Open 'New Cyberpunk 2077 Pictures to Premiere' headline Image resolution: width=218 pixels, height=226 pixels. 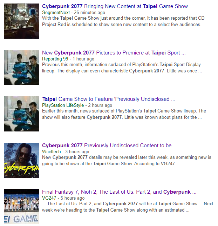pos(114,53)
